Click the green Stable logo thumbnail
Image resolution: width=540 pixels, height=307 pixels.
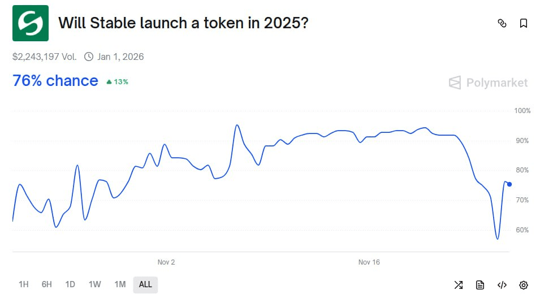(x=31, y=23)
